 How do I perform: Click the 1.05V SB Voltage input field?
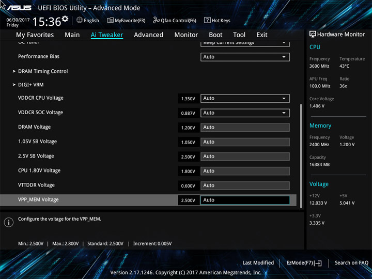245,142
